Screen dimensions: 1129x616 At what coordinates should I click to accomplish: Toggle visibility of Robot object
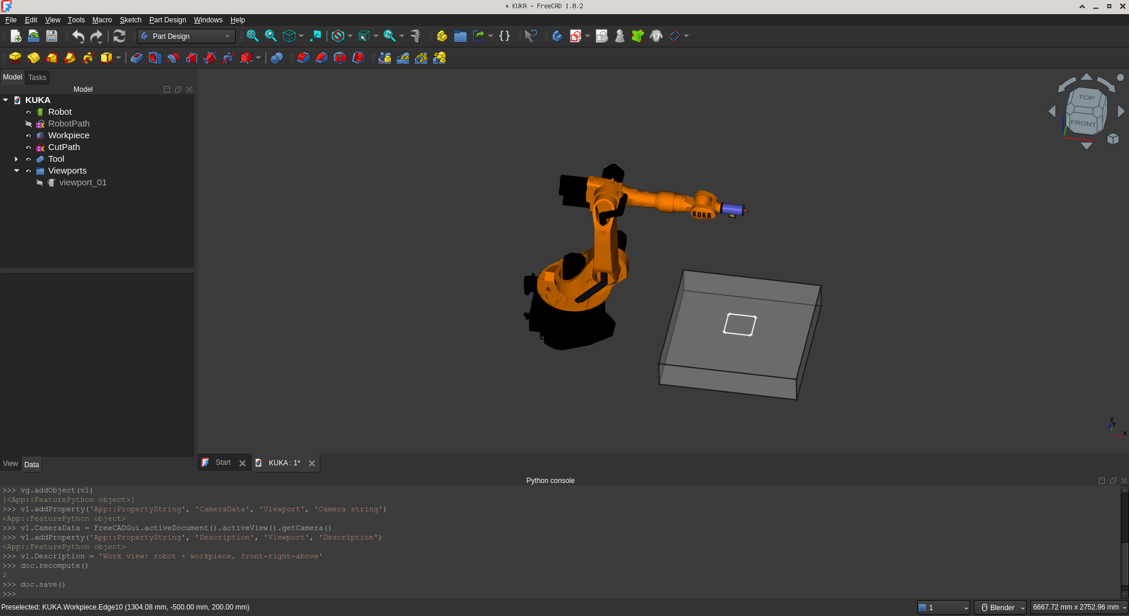coord(28,112)
